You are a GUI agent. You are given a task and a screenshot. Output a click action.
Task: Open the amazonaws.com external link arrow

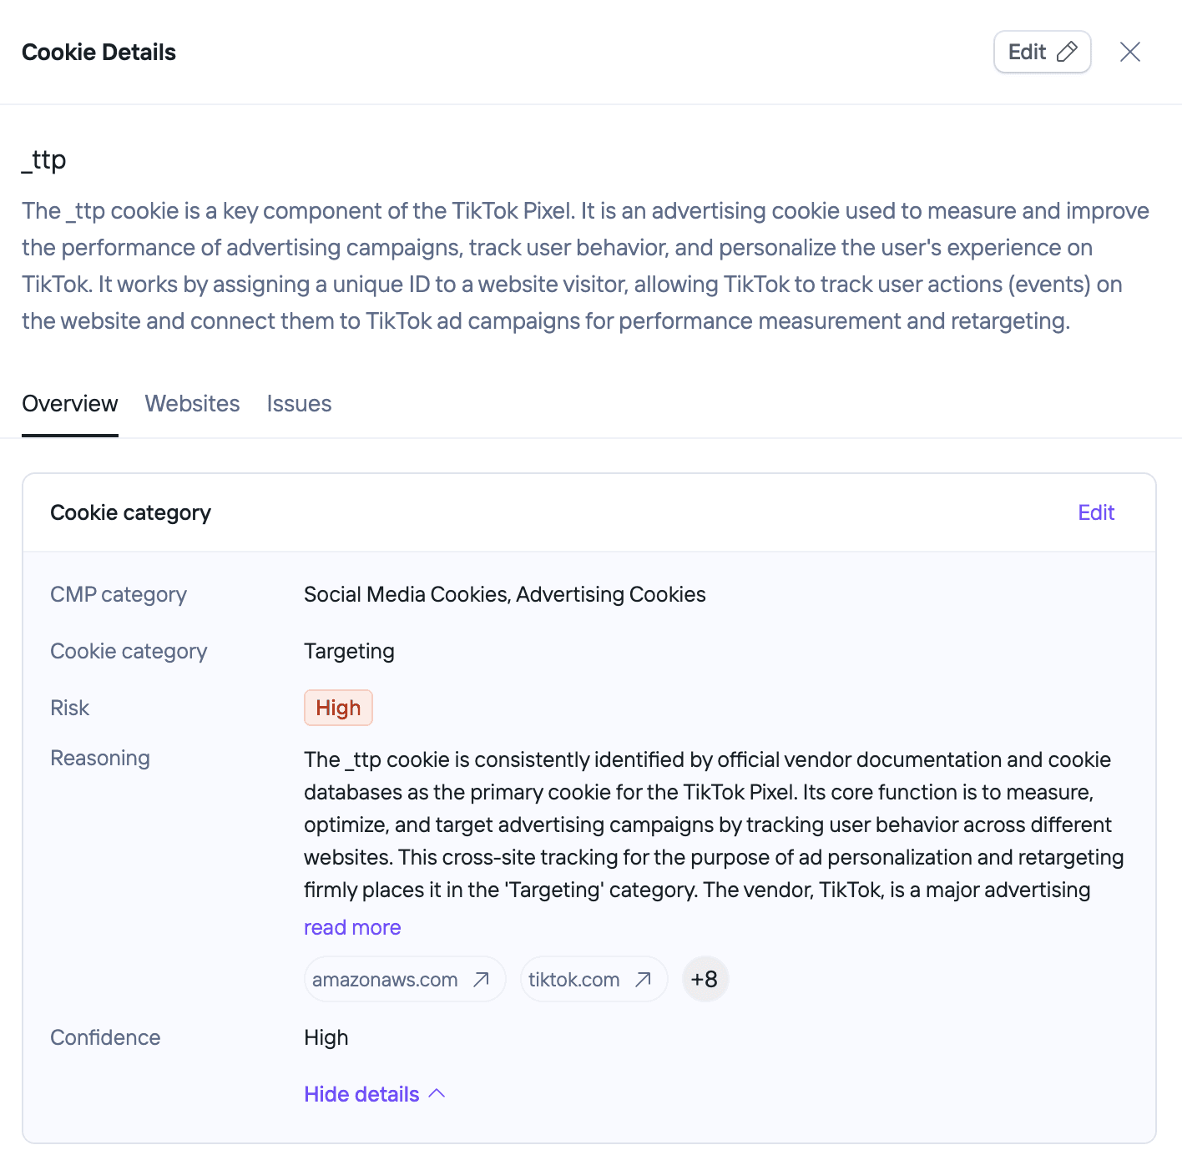[x=481, y=979]
